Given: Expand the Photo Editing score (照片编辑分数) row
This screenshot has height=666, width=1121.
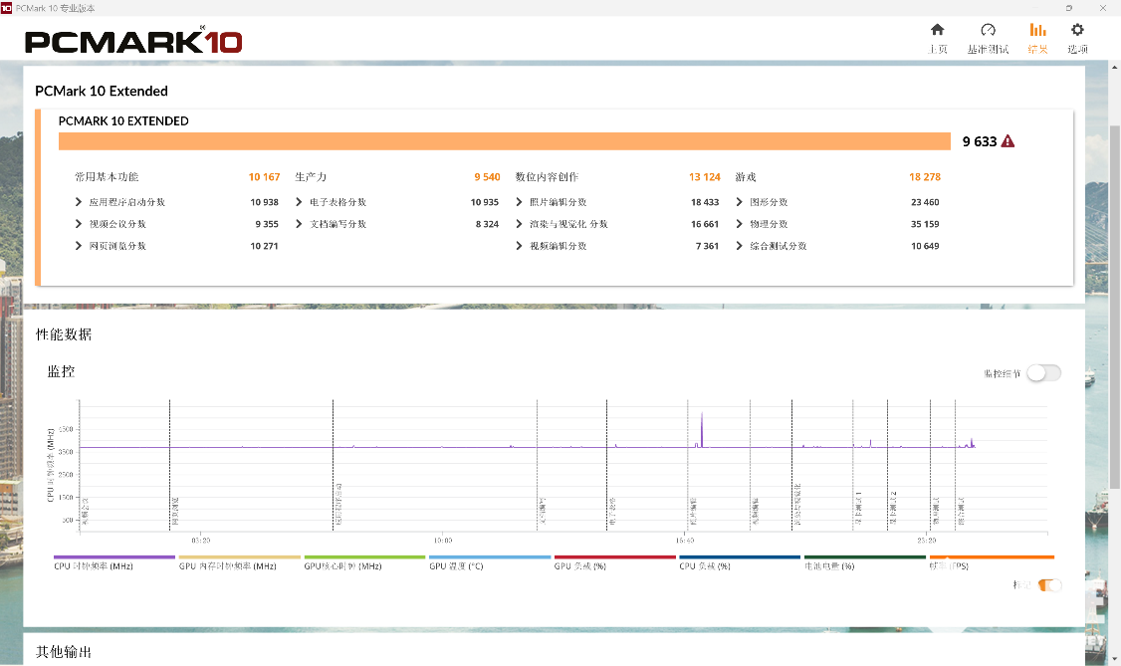Looking at the screenshot, I should point(521,202).
